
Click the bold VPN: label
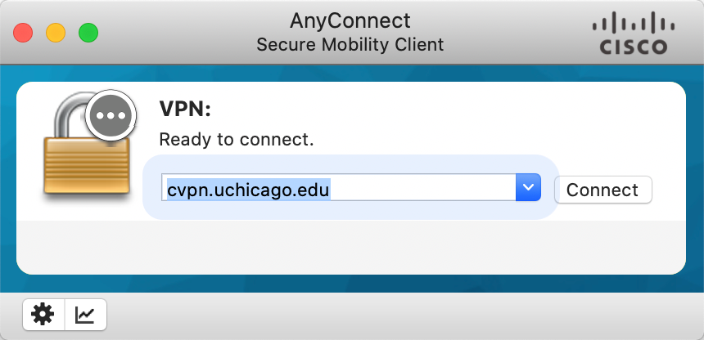coord(185,110)
